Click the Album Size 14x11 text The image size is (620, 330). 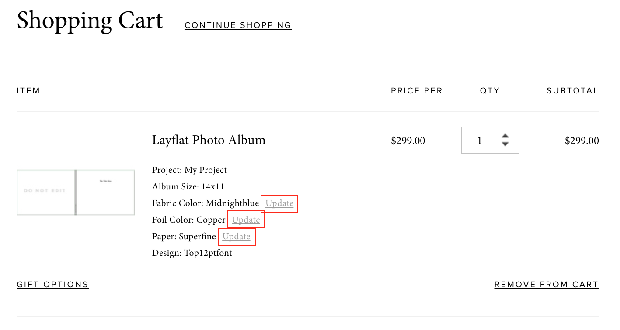tap(188, 187)
